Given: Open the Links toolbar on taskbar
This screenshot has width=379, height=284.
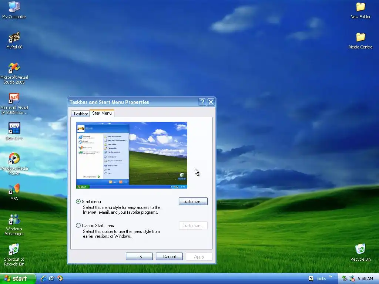Looking at the screenshot, I should coord(321,278).
